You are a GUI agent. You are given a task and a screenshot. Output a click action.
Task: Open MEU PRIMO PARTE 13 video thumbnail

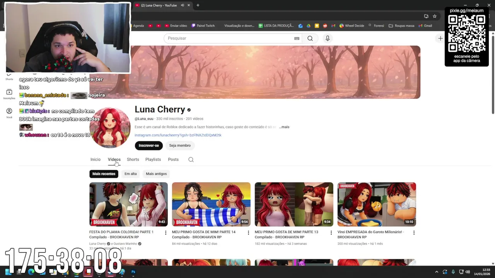294,204
